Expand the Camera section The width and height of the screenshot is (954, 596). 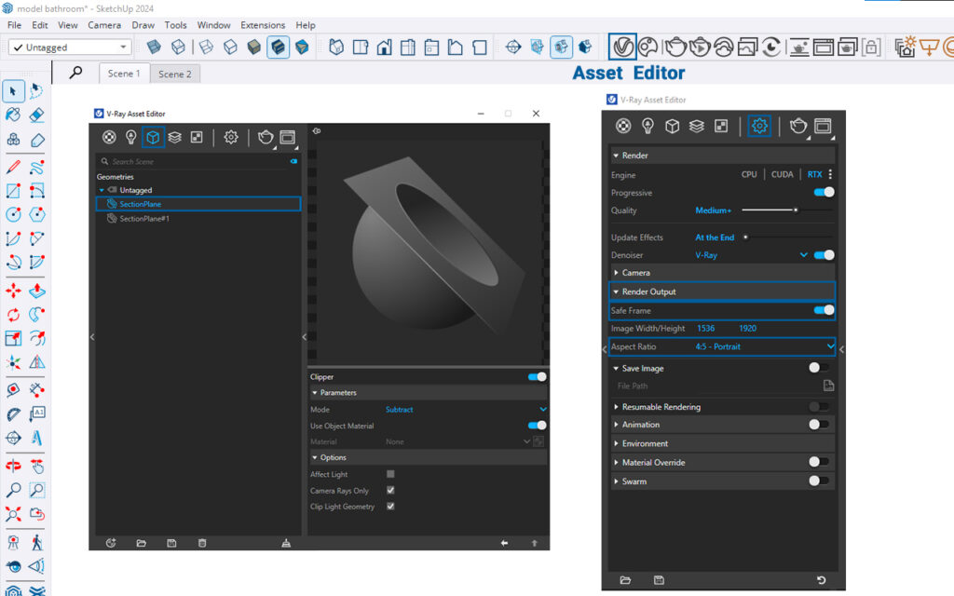point(635,273)
